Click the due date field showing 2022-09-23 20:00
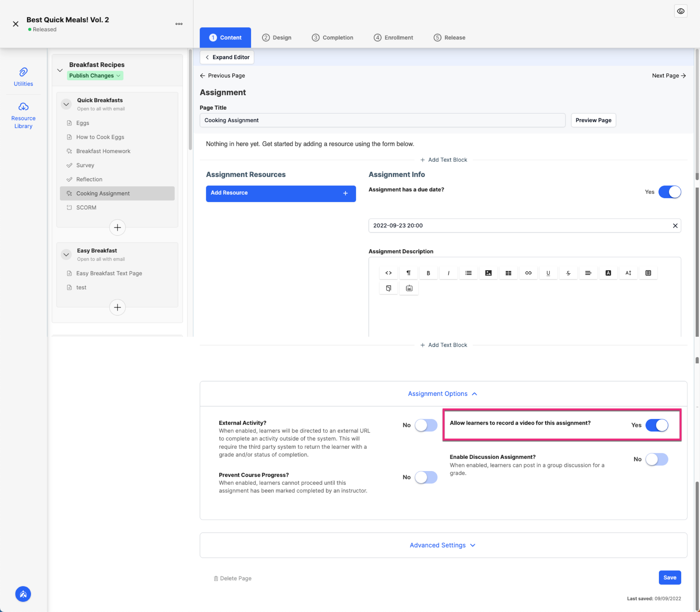Screen dimensions: 700x612 coord(525,226)
